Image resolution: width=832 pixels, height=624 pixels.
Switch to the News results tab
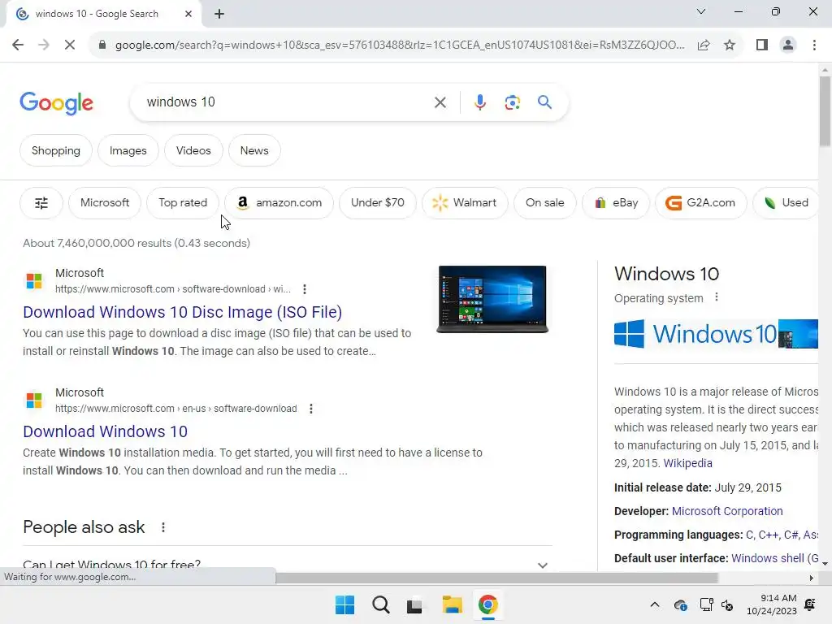pos(254,150)
